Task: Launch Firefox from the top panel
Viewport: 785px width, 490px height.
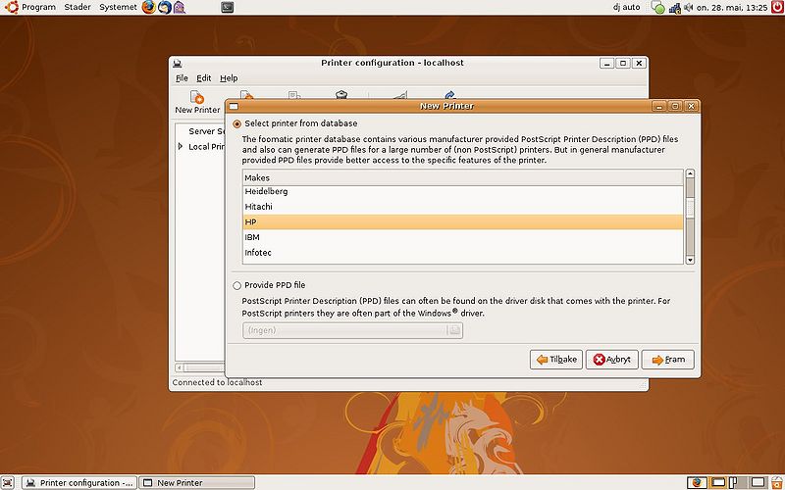Action: pyautogui.click(x=149, y=7)
